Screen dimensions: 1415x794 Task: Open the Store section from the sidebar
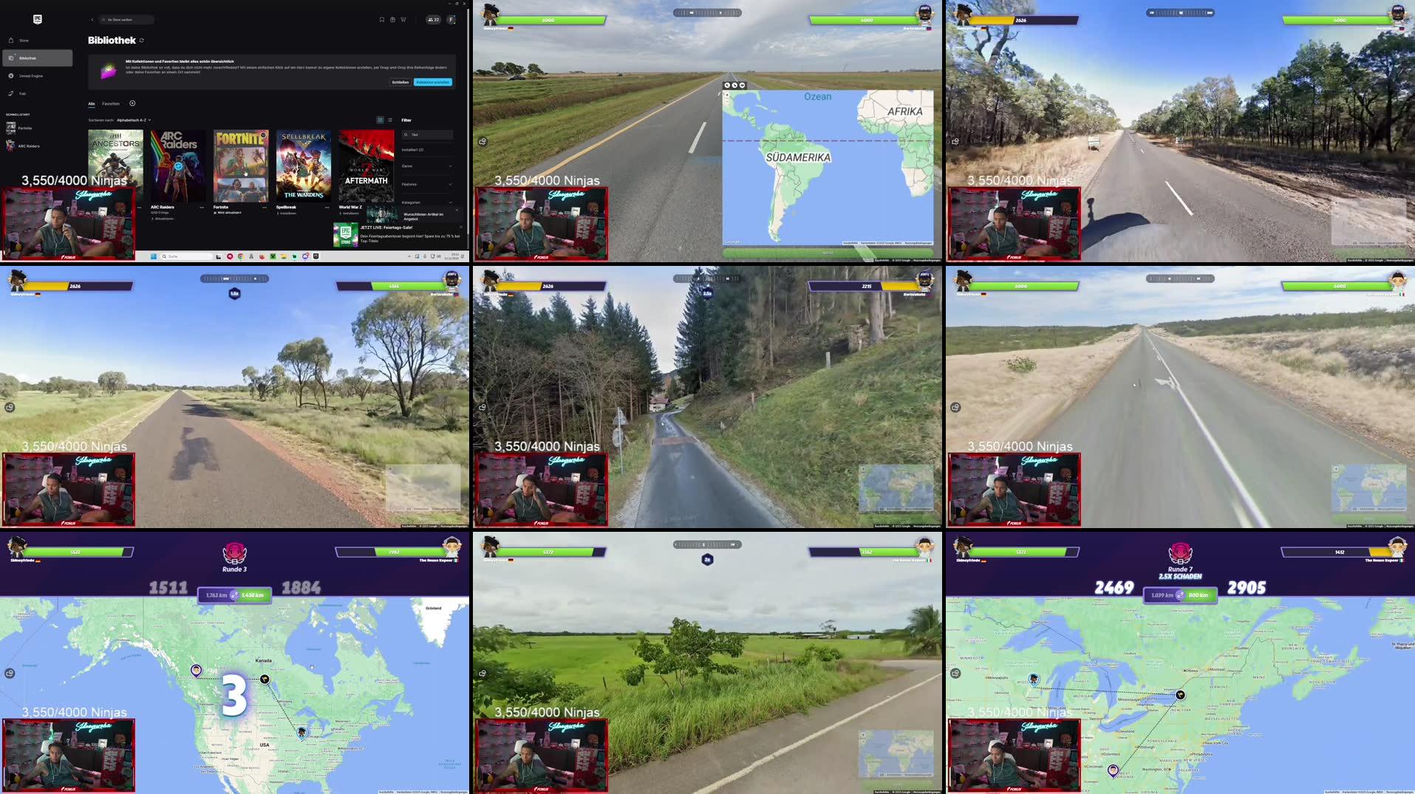click(24, 40)
